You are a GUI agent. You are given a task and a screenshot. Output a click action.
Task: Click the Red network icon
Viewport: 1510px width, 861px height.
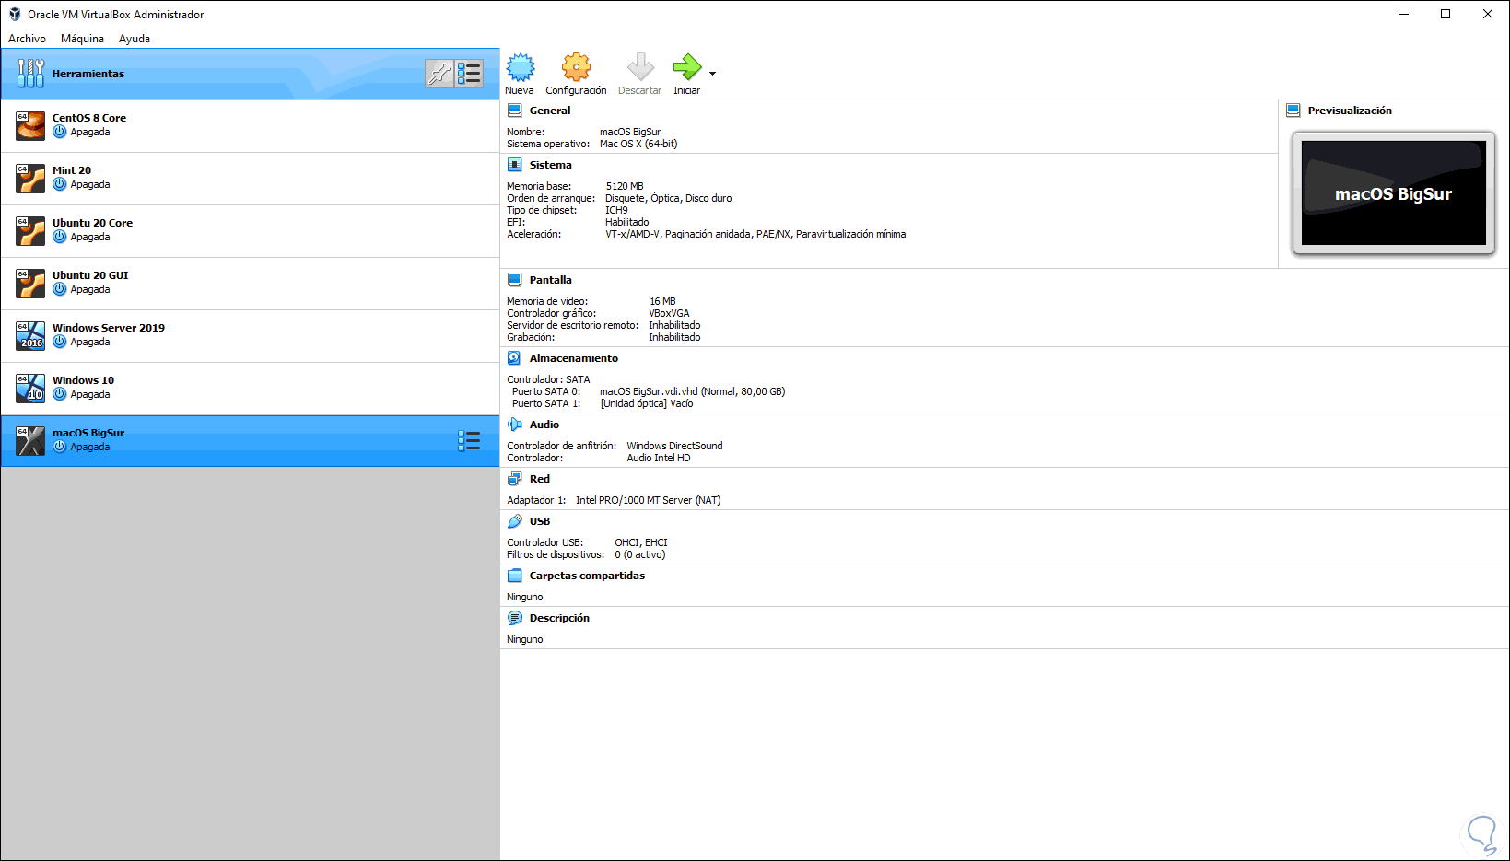pyautogui.click(x=515, y=479)
